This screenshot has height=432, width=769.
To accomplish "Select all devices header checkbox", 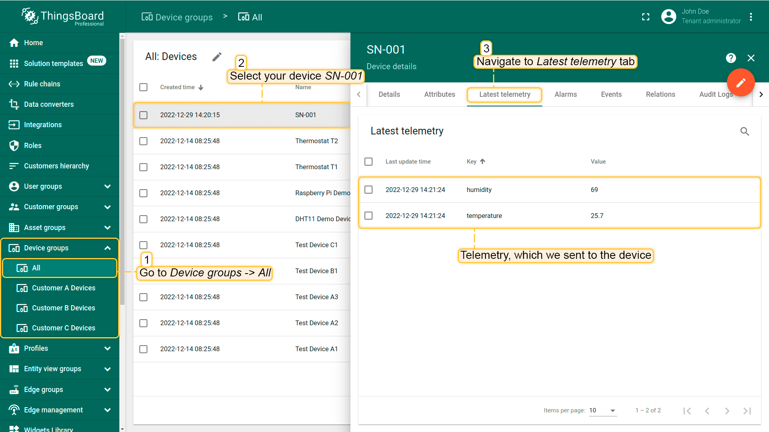I will point(143,87).
